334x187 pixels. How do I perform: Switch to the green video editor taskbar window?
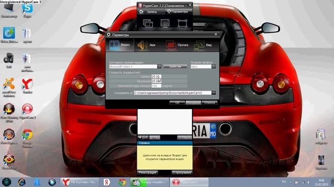point(150,182)
